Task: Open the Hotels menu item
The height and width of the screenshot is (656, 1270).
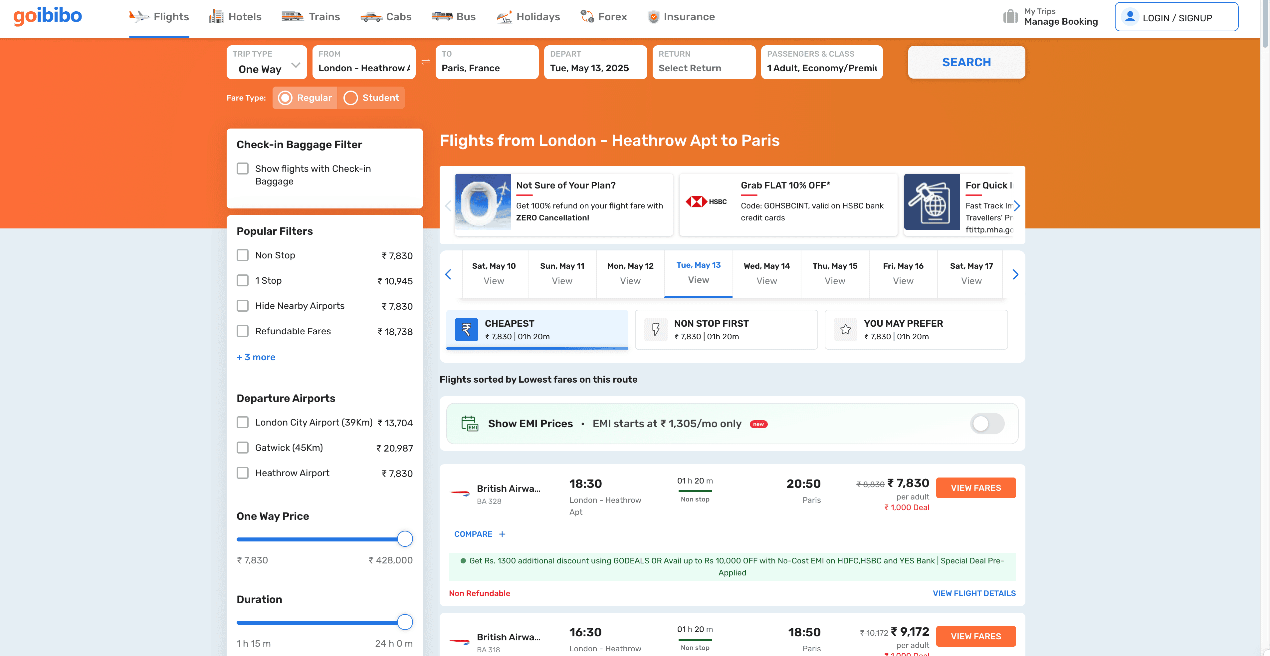Action: pos(235,17)
